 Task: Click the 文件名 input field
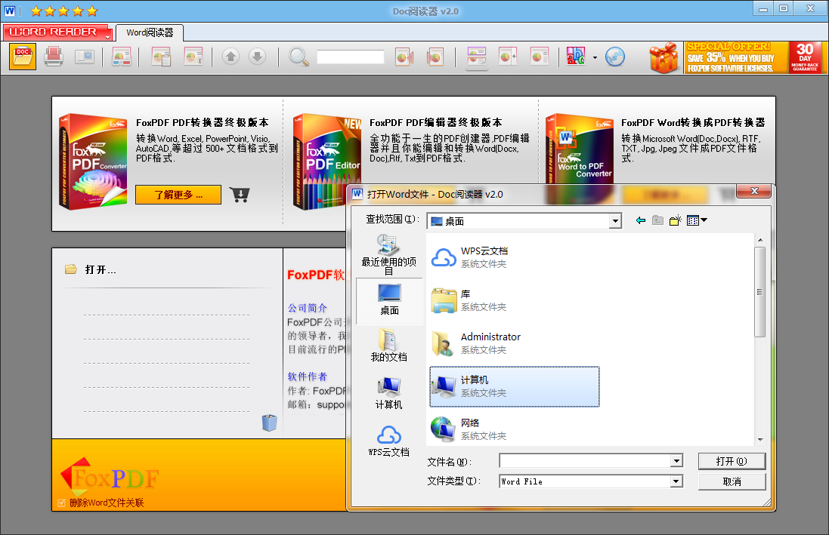click(x=585, y=461)
